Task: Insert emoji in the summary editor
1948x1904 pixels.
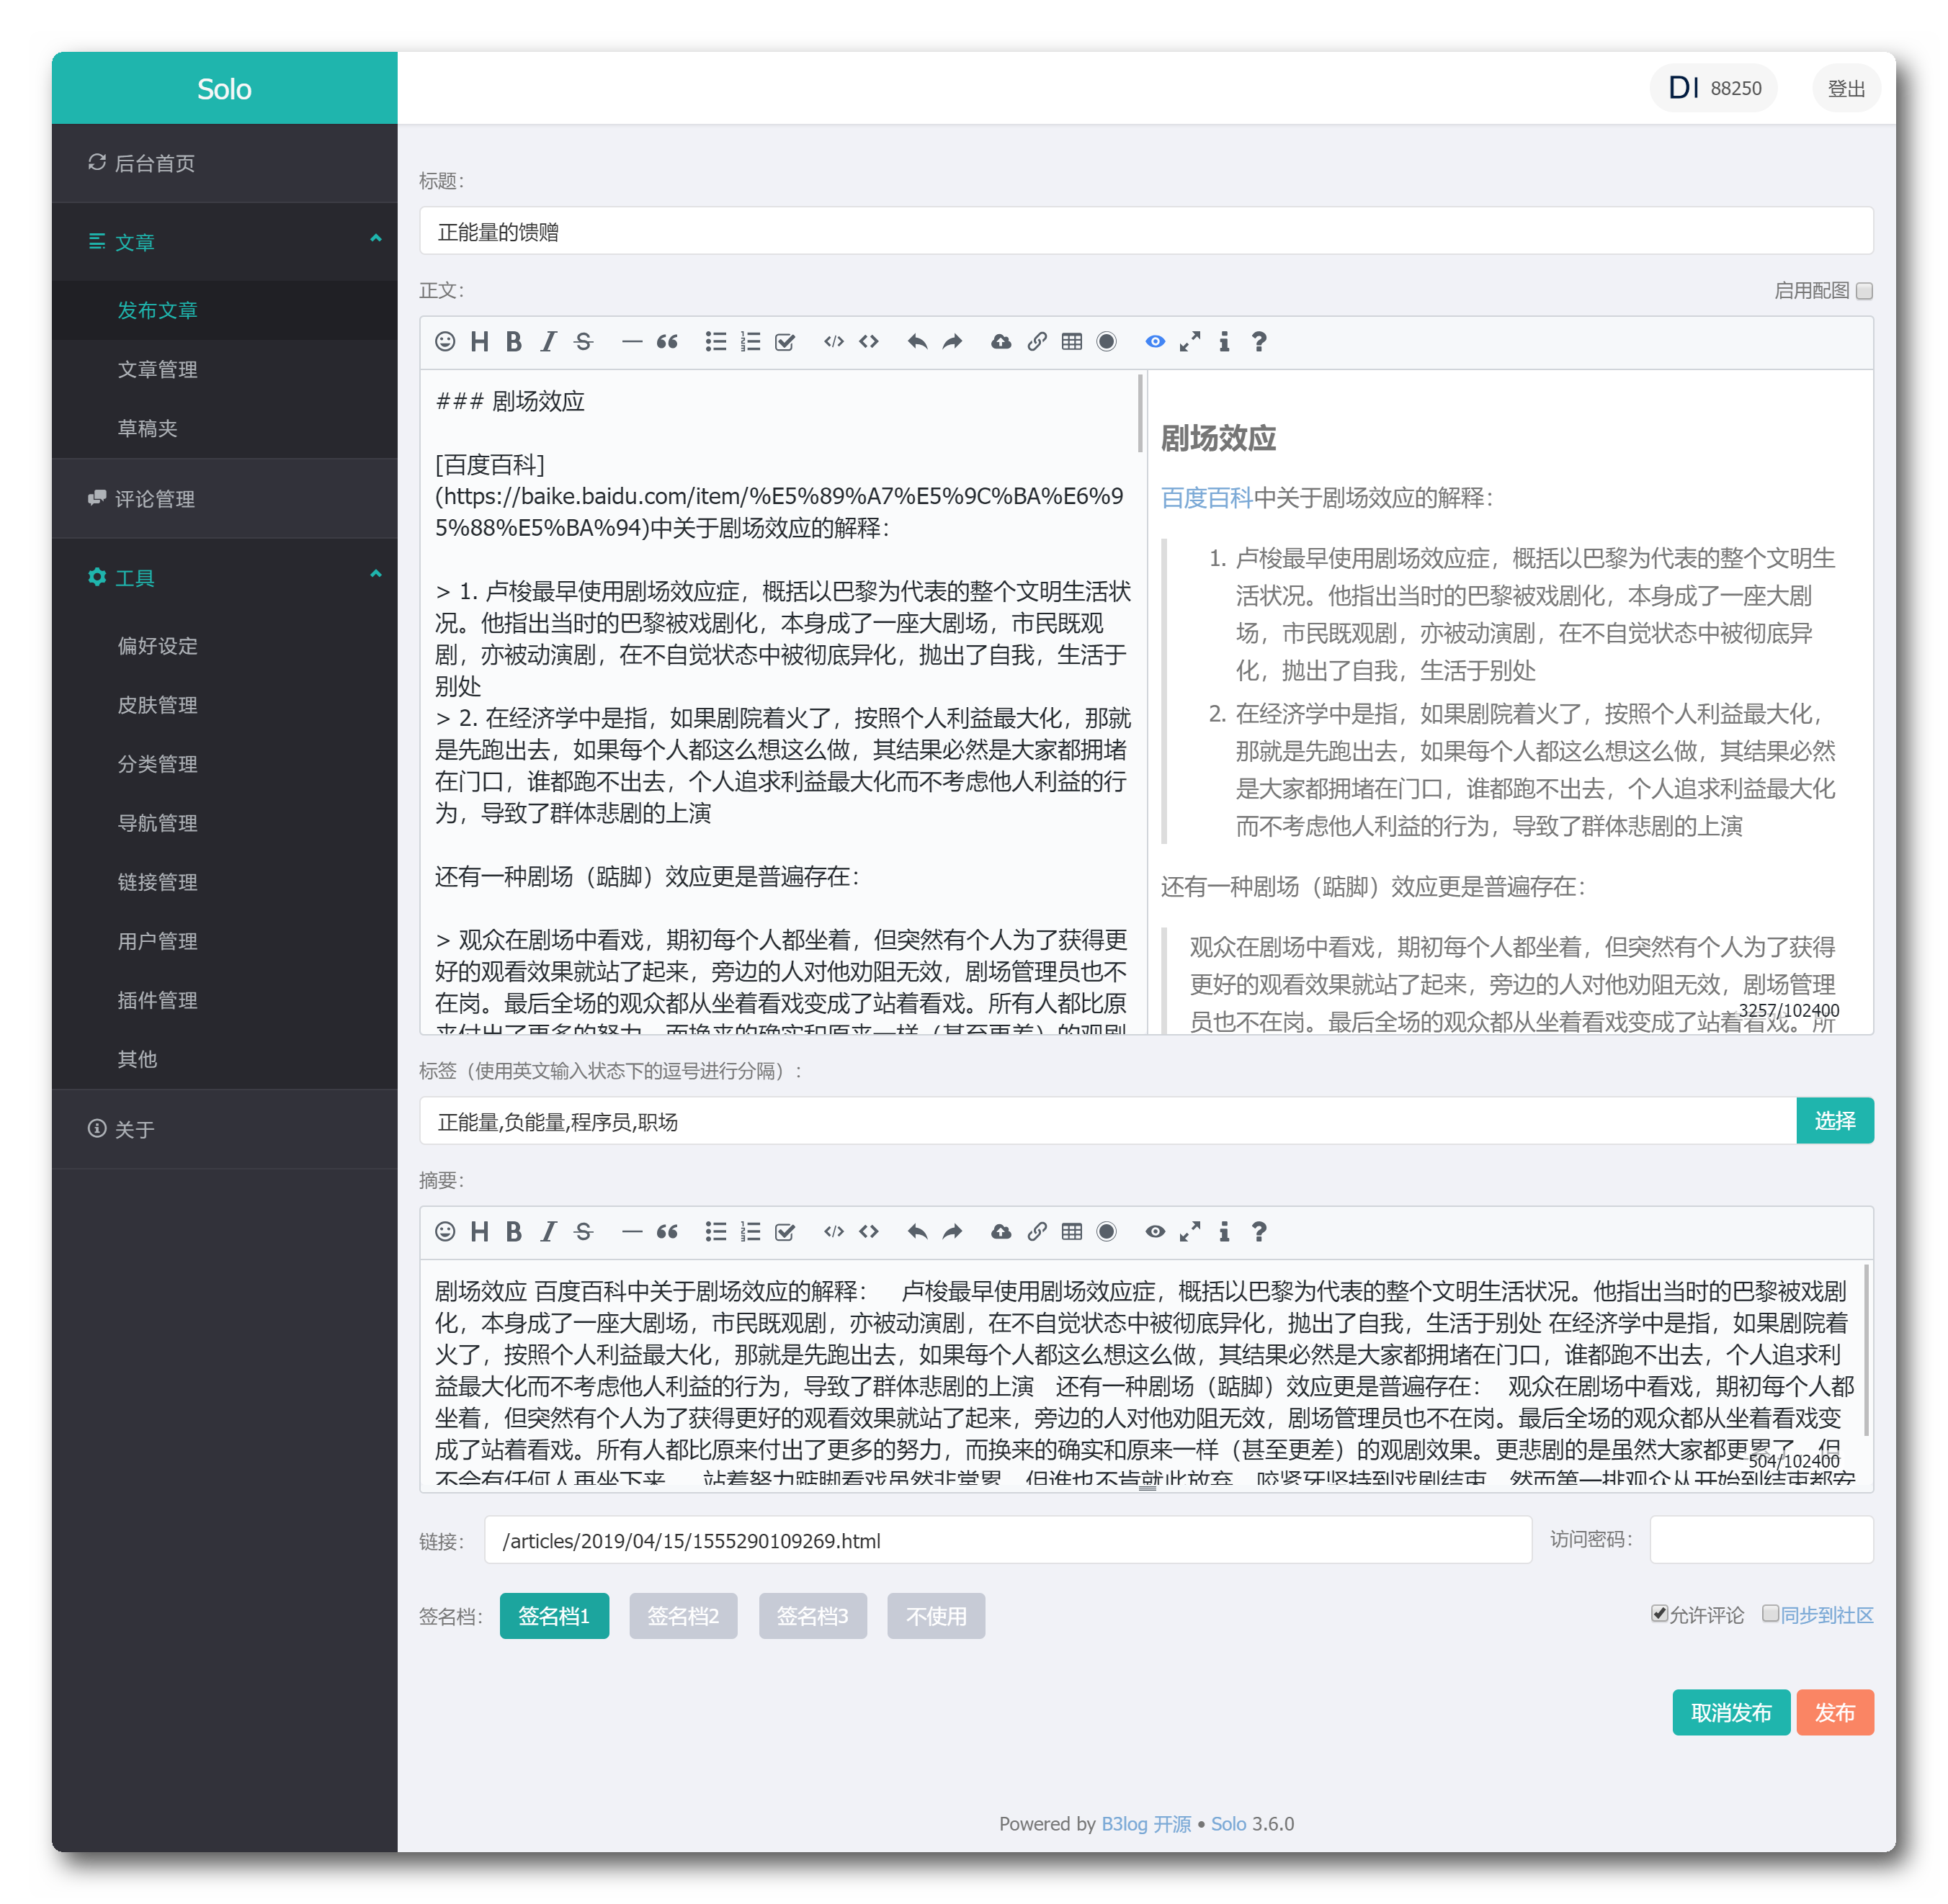Action: 445,1232
